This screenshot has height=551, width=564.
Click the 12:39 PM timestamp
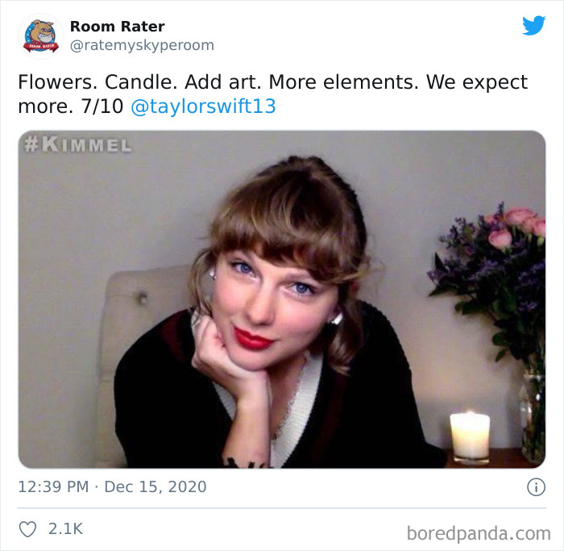coord(53,487)
